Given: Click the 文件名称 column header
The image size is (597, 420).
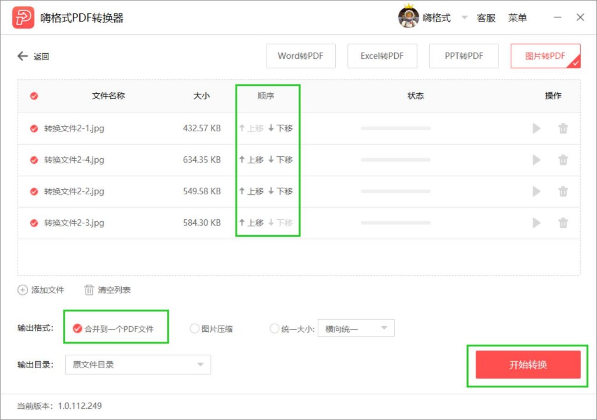Looking at the screenshot, I should tap(108, 96).
